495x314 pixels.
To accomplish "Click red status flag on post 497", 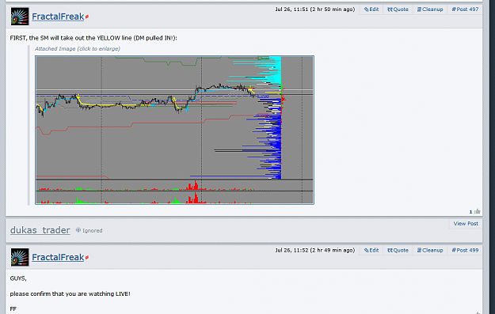I will click(x=87, y=17).
